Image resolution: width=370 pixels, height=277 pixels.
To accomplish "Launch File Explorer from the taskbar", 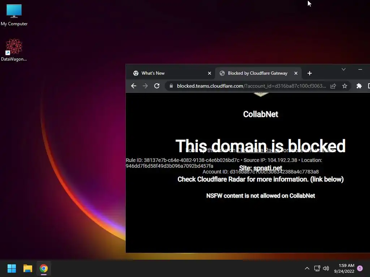I will (27, 268).
